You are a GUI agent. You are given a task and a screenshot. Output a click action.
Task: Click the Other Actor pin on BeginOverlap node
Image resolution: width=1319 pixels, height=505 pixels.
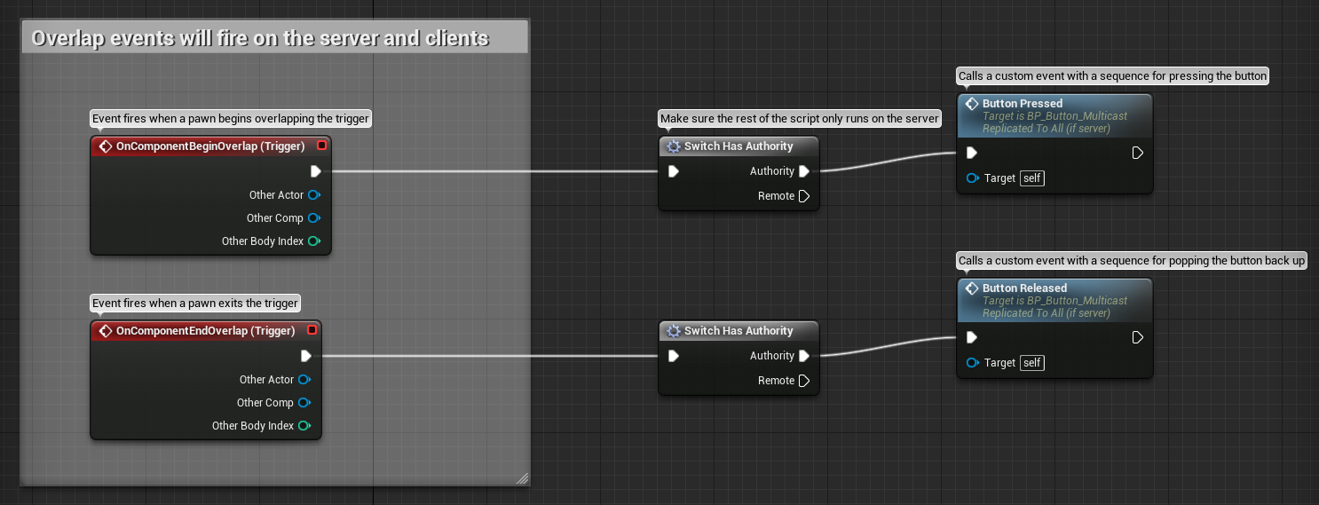314,195
